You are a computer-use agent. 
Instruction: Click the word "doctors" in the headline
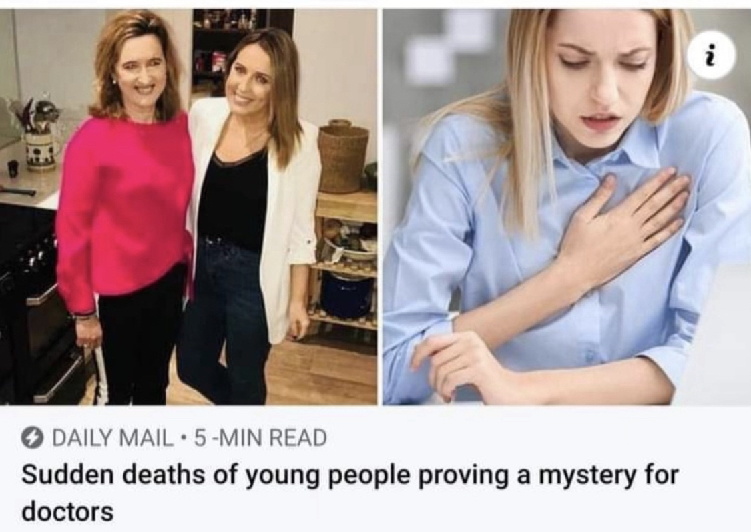click(x=67, y=511)
